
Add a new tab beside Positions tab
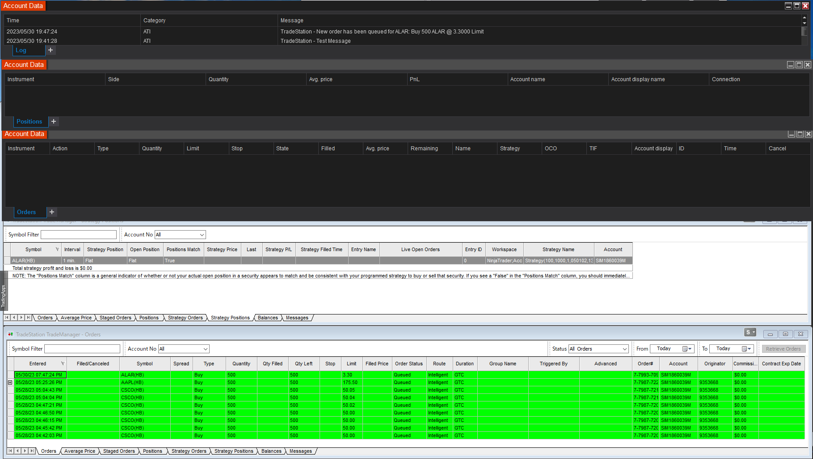coord(54,121)
